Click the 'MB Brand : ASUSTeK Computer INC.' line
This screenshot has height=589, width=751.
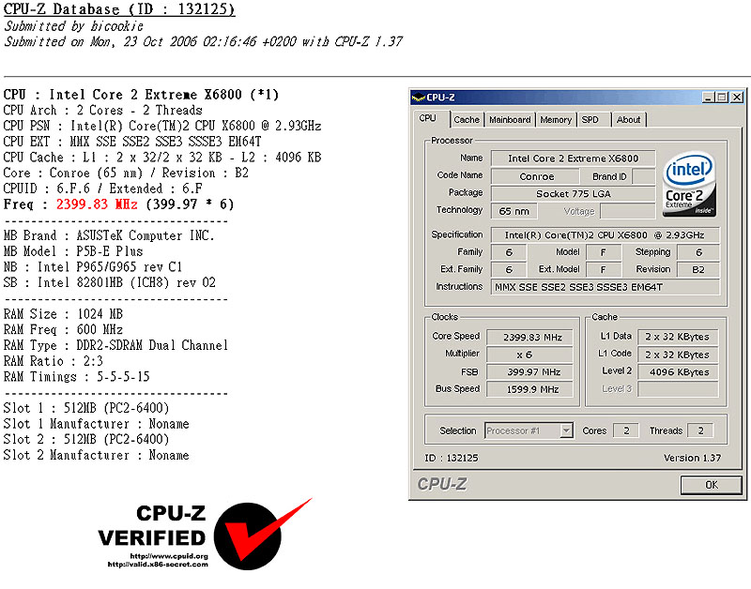109,235
